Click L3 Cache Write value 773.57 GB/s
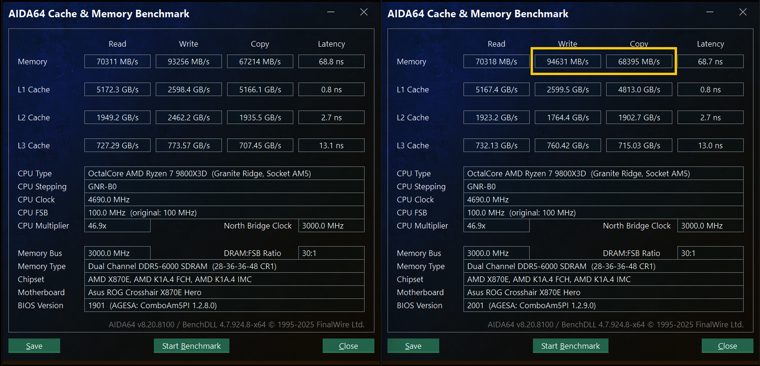760x366 pixels. tap(189, 145)
